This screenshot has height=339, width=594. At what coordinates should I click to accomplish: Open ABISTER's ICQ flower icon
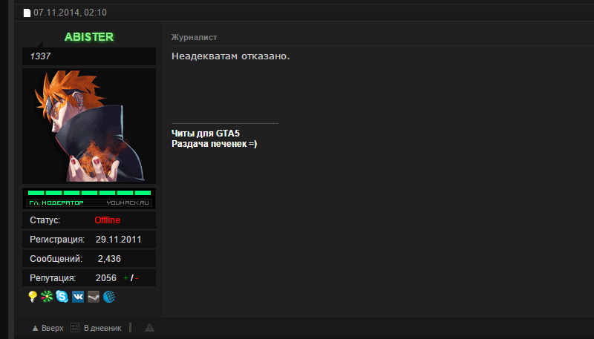pos(47,296)
